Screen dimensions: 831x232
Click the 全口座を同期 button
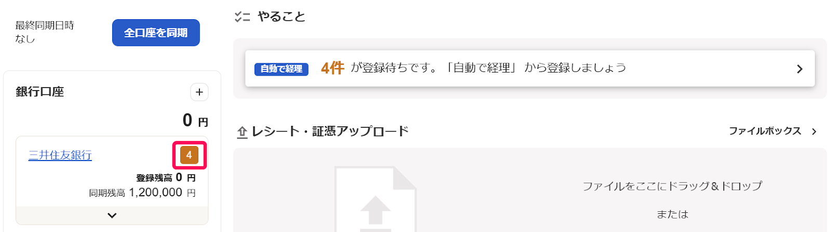[x=156, y=33]
